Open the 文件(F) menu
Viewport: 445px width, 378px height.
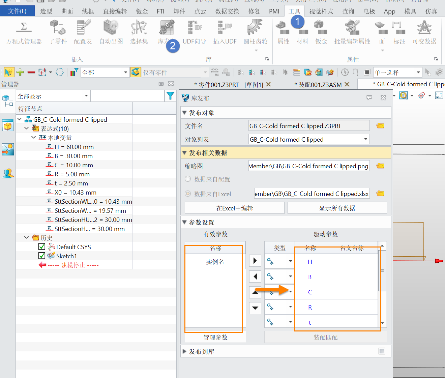tap(17, 11)
